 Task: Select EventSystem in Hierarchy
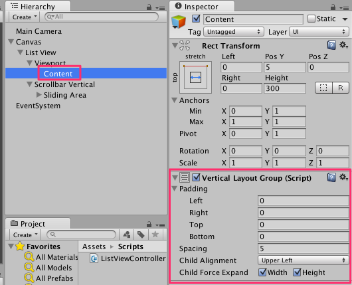(x=38, y=106)
